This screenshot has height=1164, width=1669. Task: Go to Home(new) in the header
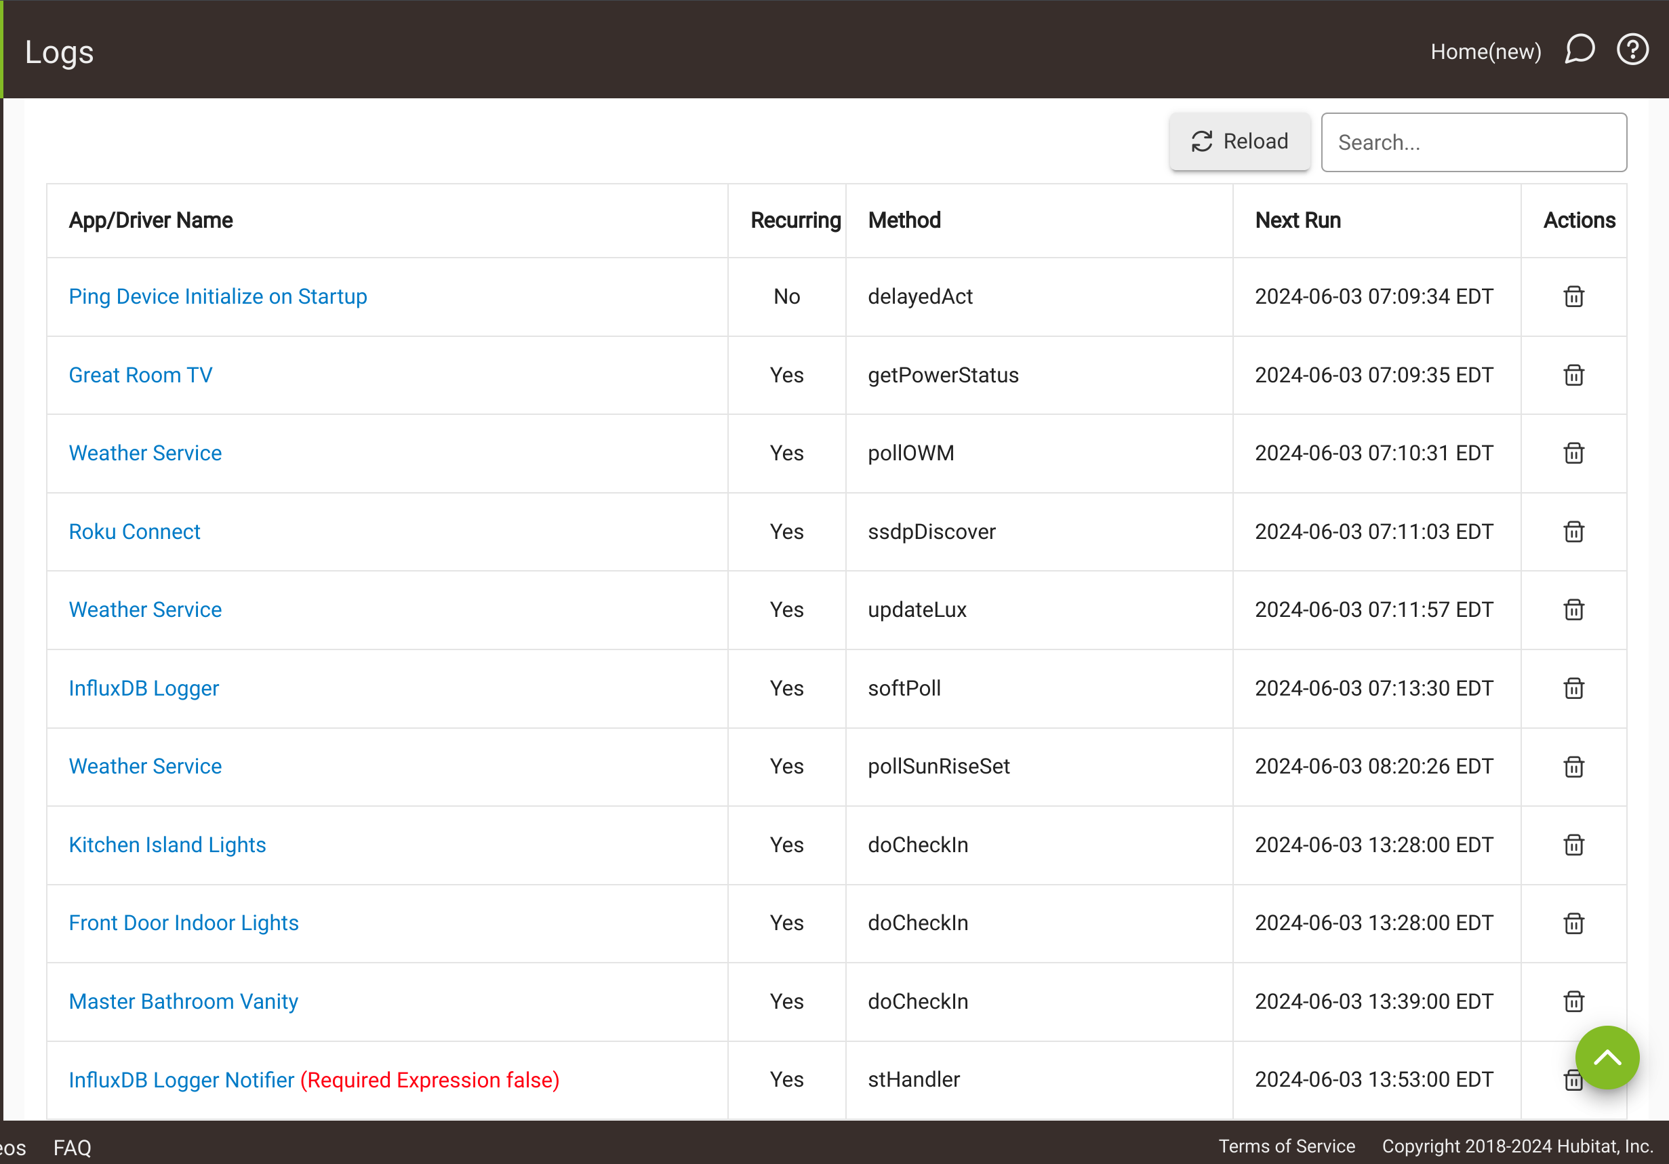[1485, 52]
